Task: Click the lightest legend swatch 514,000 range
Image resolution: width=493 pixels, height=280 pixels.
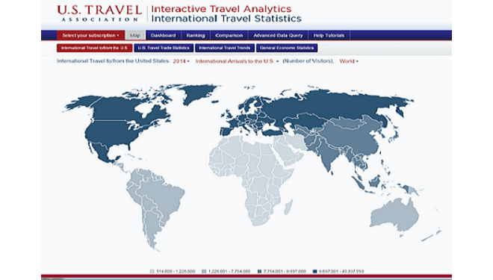Action: [x=152, y=271]
